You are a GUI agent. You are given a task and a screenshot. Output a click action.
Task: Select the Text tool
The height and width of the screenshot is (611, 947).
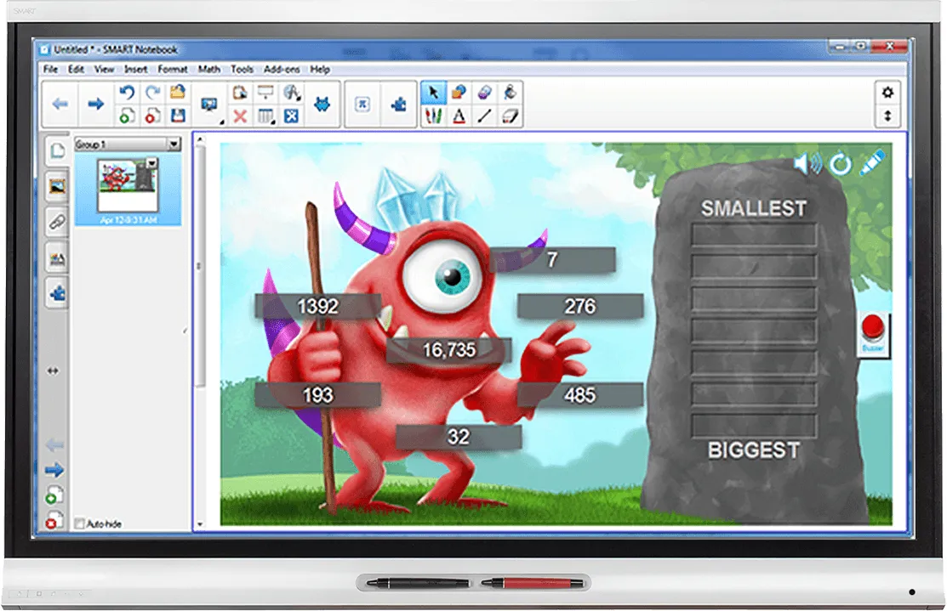tap(459, 116)
